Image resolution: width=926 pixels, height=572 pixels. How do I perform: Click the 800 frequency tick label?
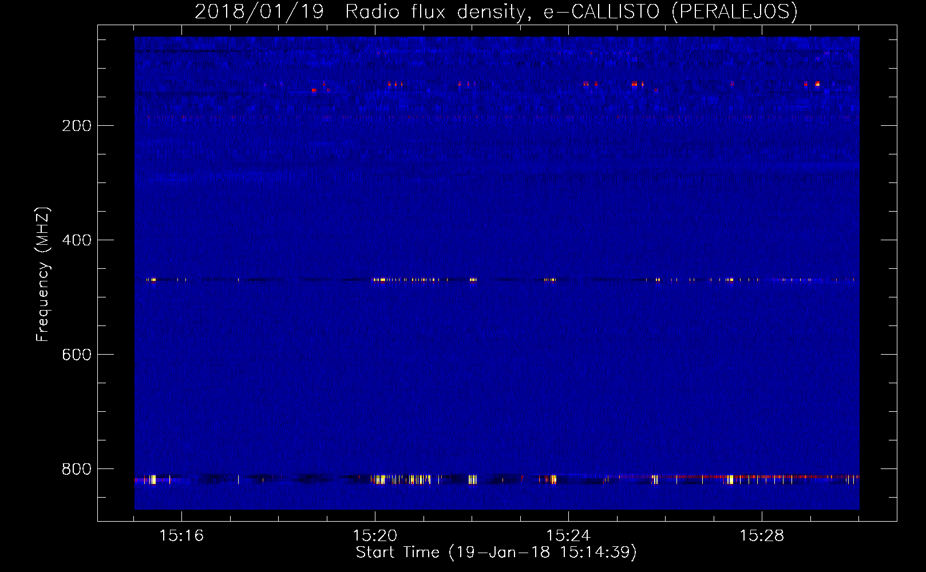[x=77, y=469]
